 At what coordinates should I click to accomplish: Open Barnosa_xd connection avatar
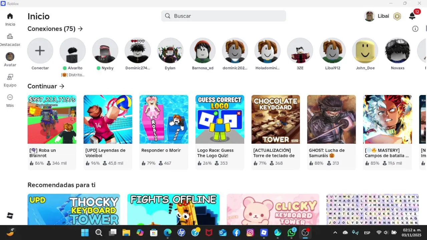click(202, 51)
